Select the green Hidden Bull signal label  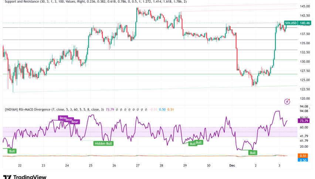[104, 144]
